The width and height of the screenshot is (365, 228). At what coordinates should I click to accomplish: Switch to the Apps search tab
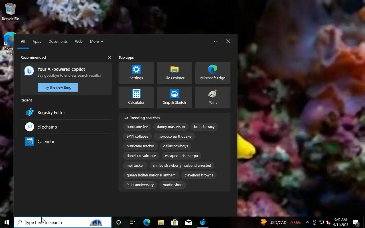pyautogui.click(x=37, y=41)
